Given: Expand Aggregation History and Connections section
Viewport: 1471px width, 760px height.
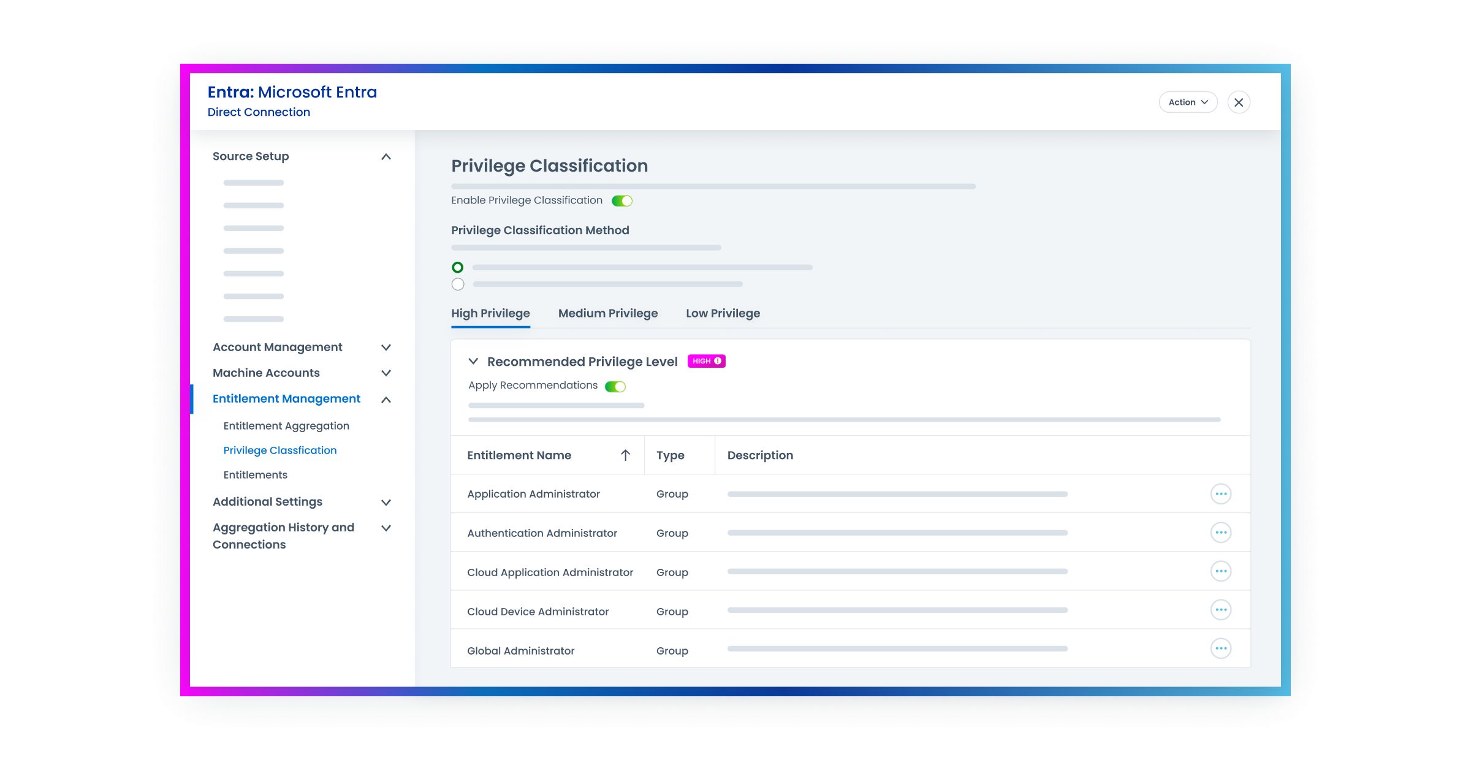Looking at the screenshot, I should (x=386, y=528).
